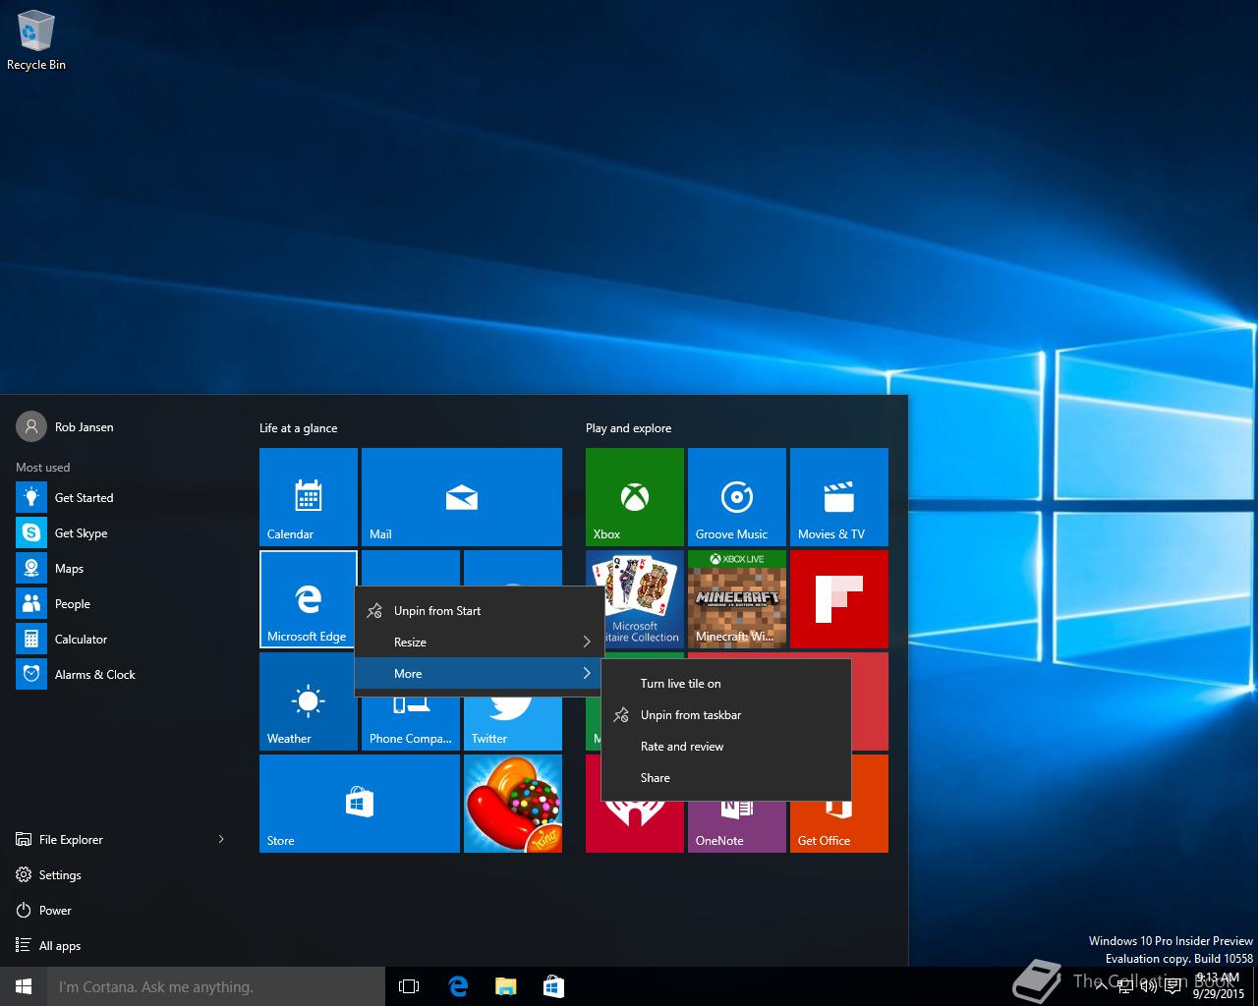This screenshot has height=1006, width=1258.
Task: Click the Rob Jansen user account
Action: coord(65,427)
